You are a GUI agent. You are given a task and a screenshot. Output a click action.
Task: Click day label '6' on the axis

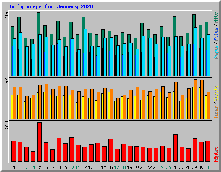click(47, 167)
